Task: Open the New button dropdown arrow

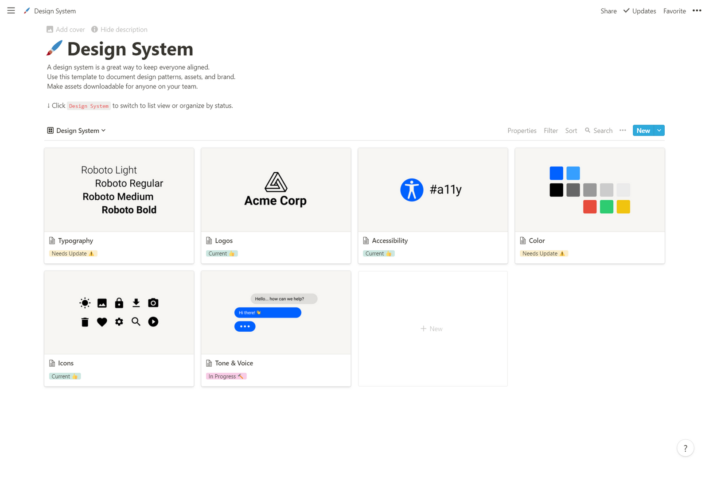Action: (x=659, y=130)
